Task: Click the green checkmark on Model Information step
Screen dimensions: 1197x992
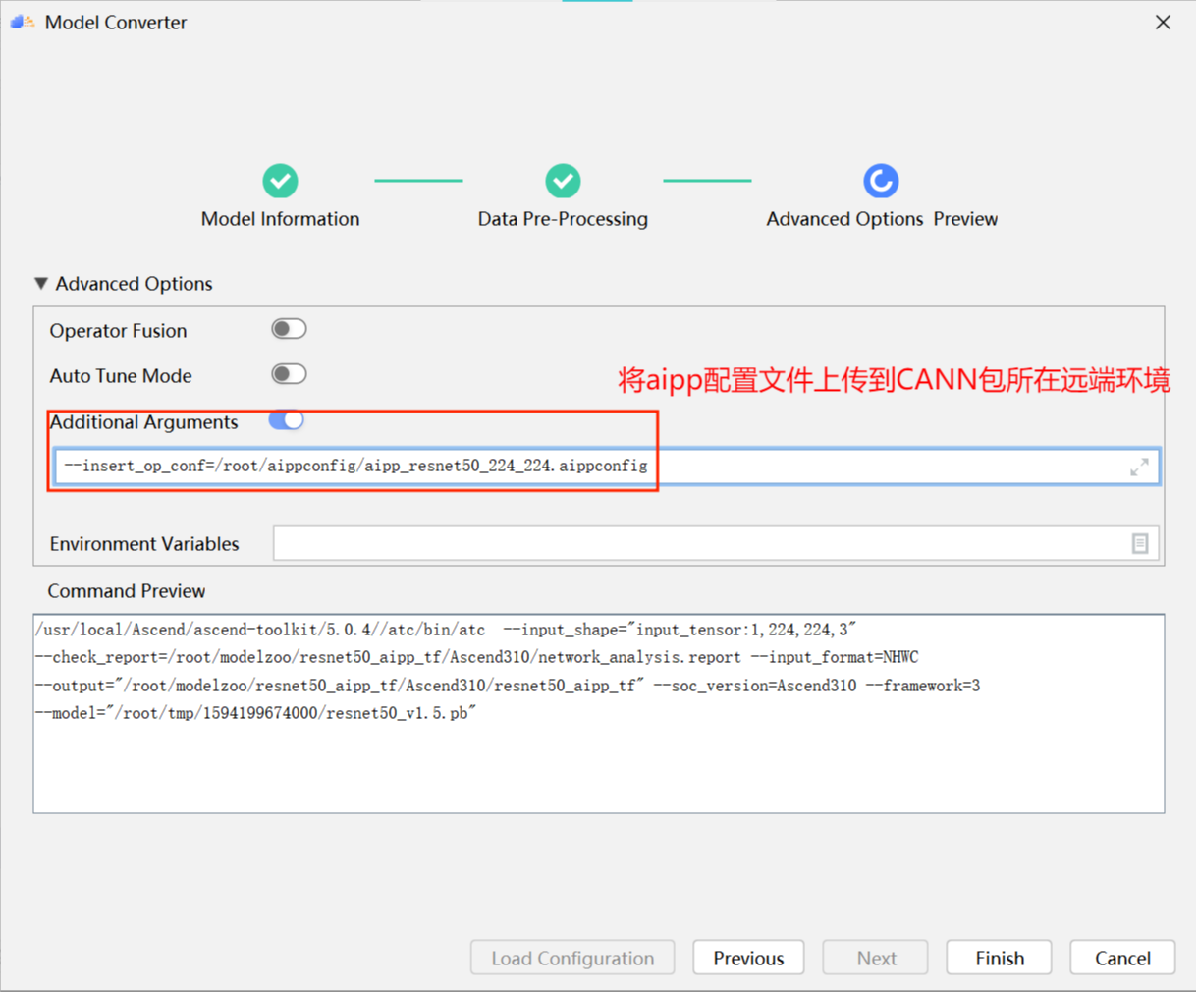Action: coord(280,181)
